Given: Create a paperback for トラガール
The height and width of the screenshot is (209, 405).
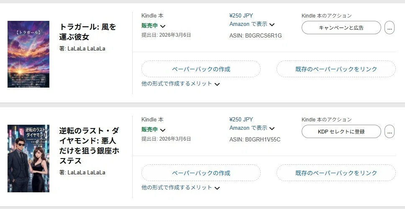Looking at the screenshot, I should point(201,69).
